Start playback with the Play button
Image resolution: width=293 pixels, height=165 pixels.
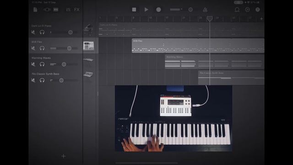tap(146, 10)
